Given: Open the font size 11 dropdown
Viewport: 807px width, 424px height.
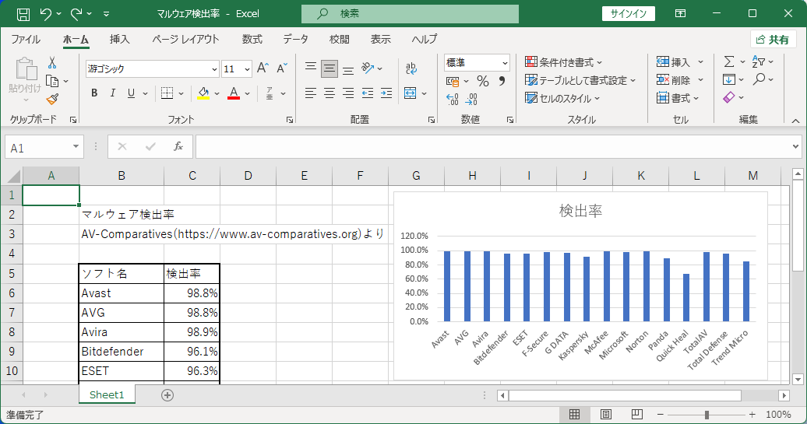Looking at the screenshot, I should click(247, 69).
